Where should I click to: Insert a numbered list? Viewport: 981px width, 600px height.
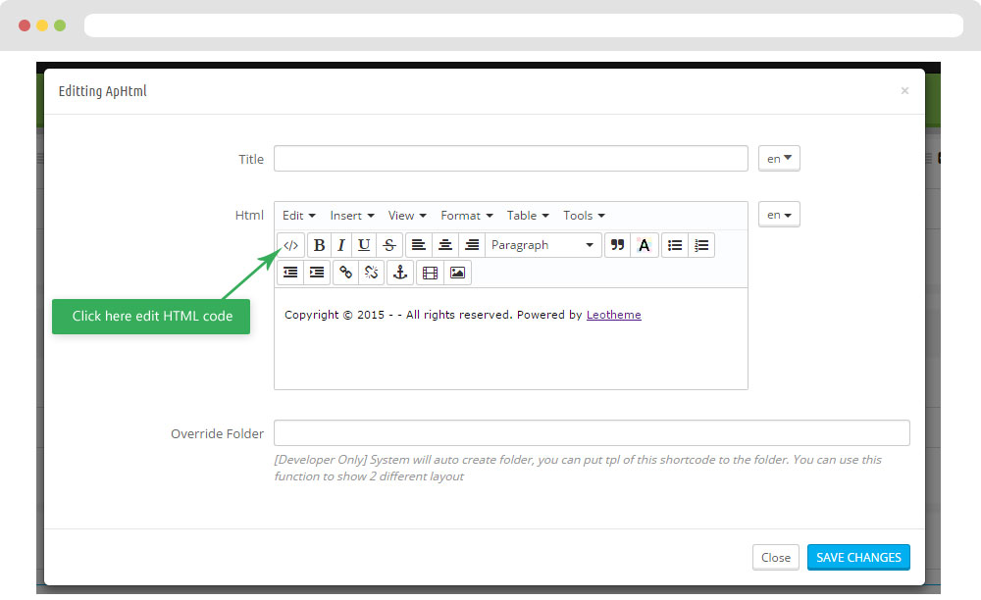click(x=701, y=245)
